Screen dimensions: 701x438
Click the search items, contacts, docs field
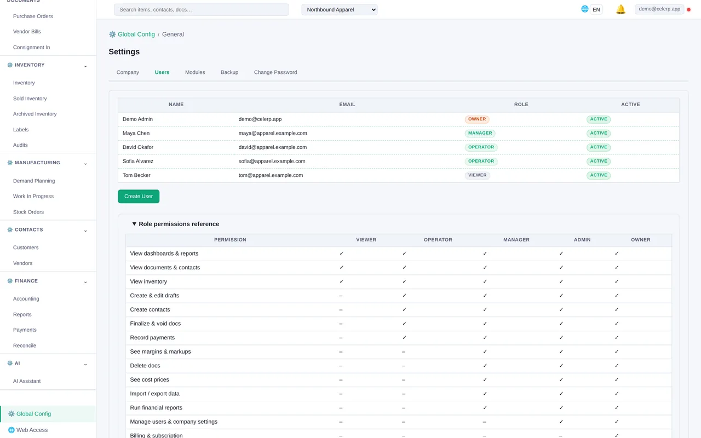(202, 10)
